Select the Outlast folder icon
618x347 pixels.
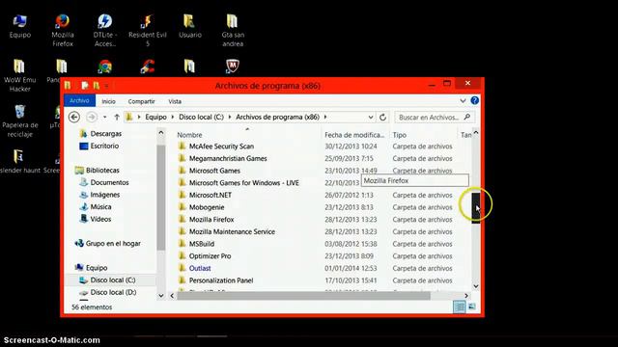point(183,268)
